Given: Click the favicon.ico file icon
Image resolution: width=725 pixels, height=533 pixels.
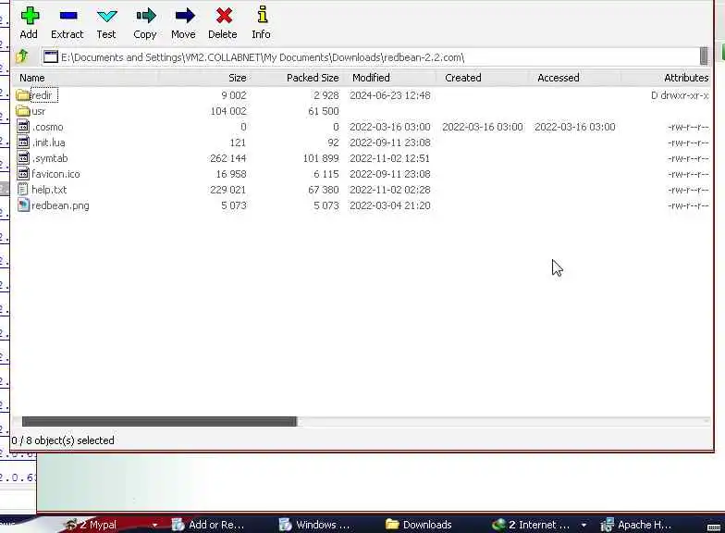Looking at the screenshot, I should (x=23, y=174).
